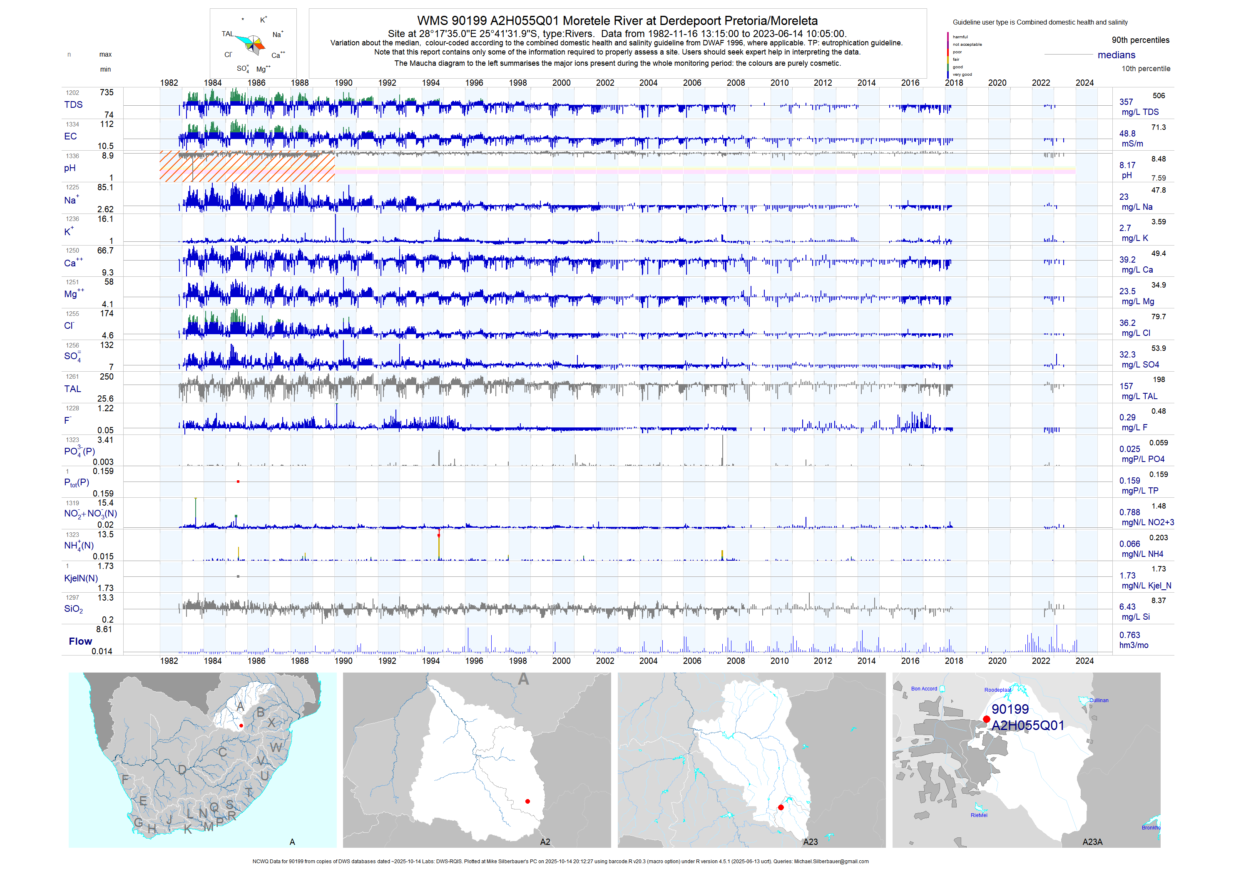Viewport: 1236px width, 874px height.
Task: Click the 'medians' legend label
Action: pyautogui.click(x=1116, y=55)
